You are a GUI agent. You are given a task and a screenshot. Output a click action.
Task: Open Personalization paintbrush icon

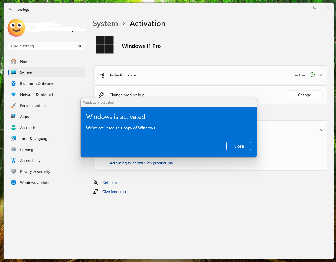(x=13, y=106)
